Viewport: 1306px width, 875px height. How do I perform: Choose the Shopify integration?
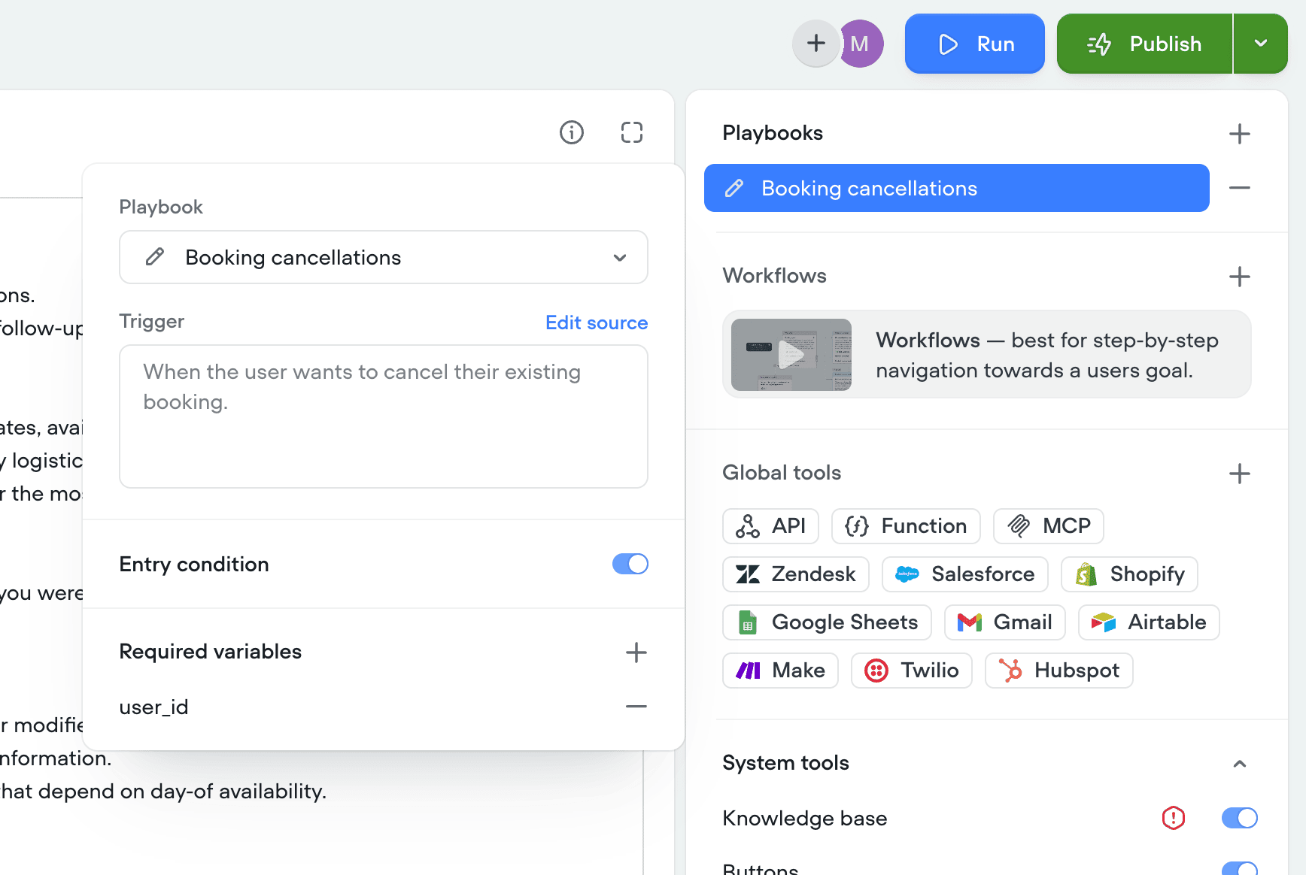coord(1130,574)
